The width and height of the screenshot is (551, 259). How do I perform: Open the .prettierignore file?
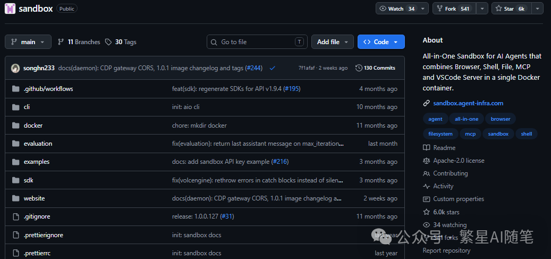(44, 235)
